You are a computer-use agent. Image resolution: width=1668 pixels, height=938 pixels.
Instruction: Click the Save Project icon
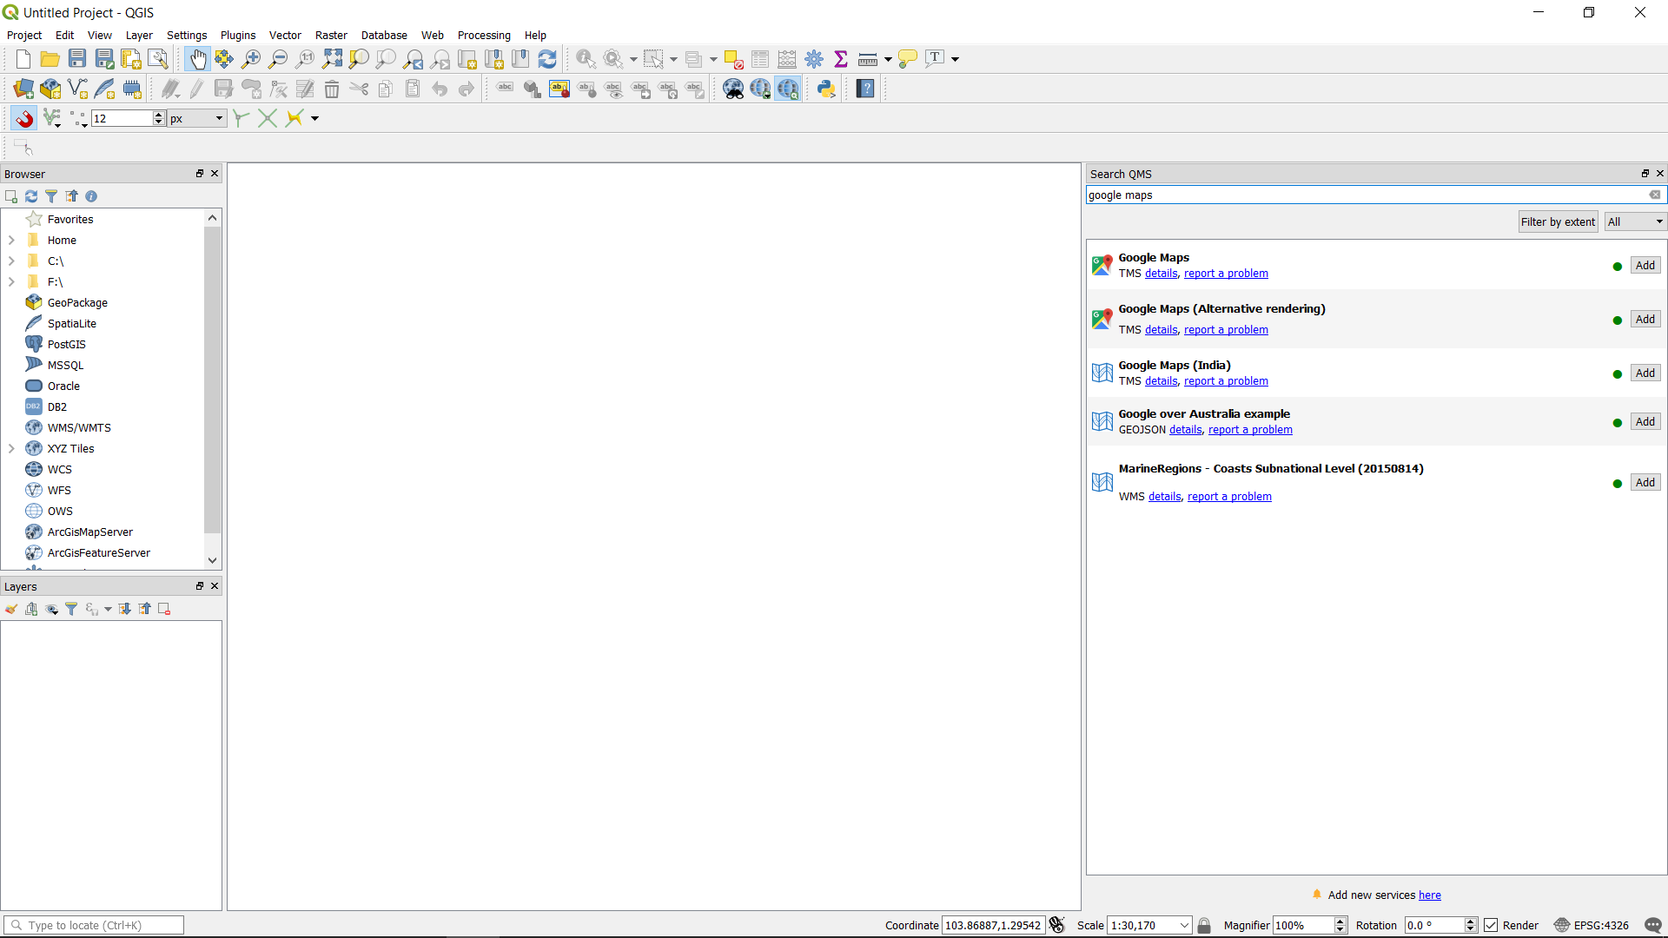(77, 59)
